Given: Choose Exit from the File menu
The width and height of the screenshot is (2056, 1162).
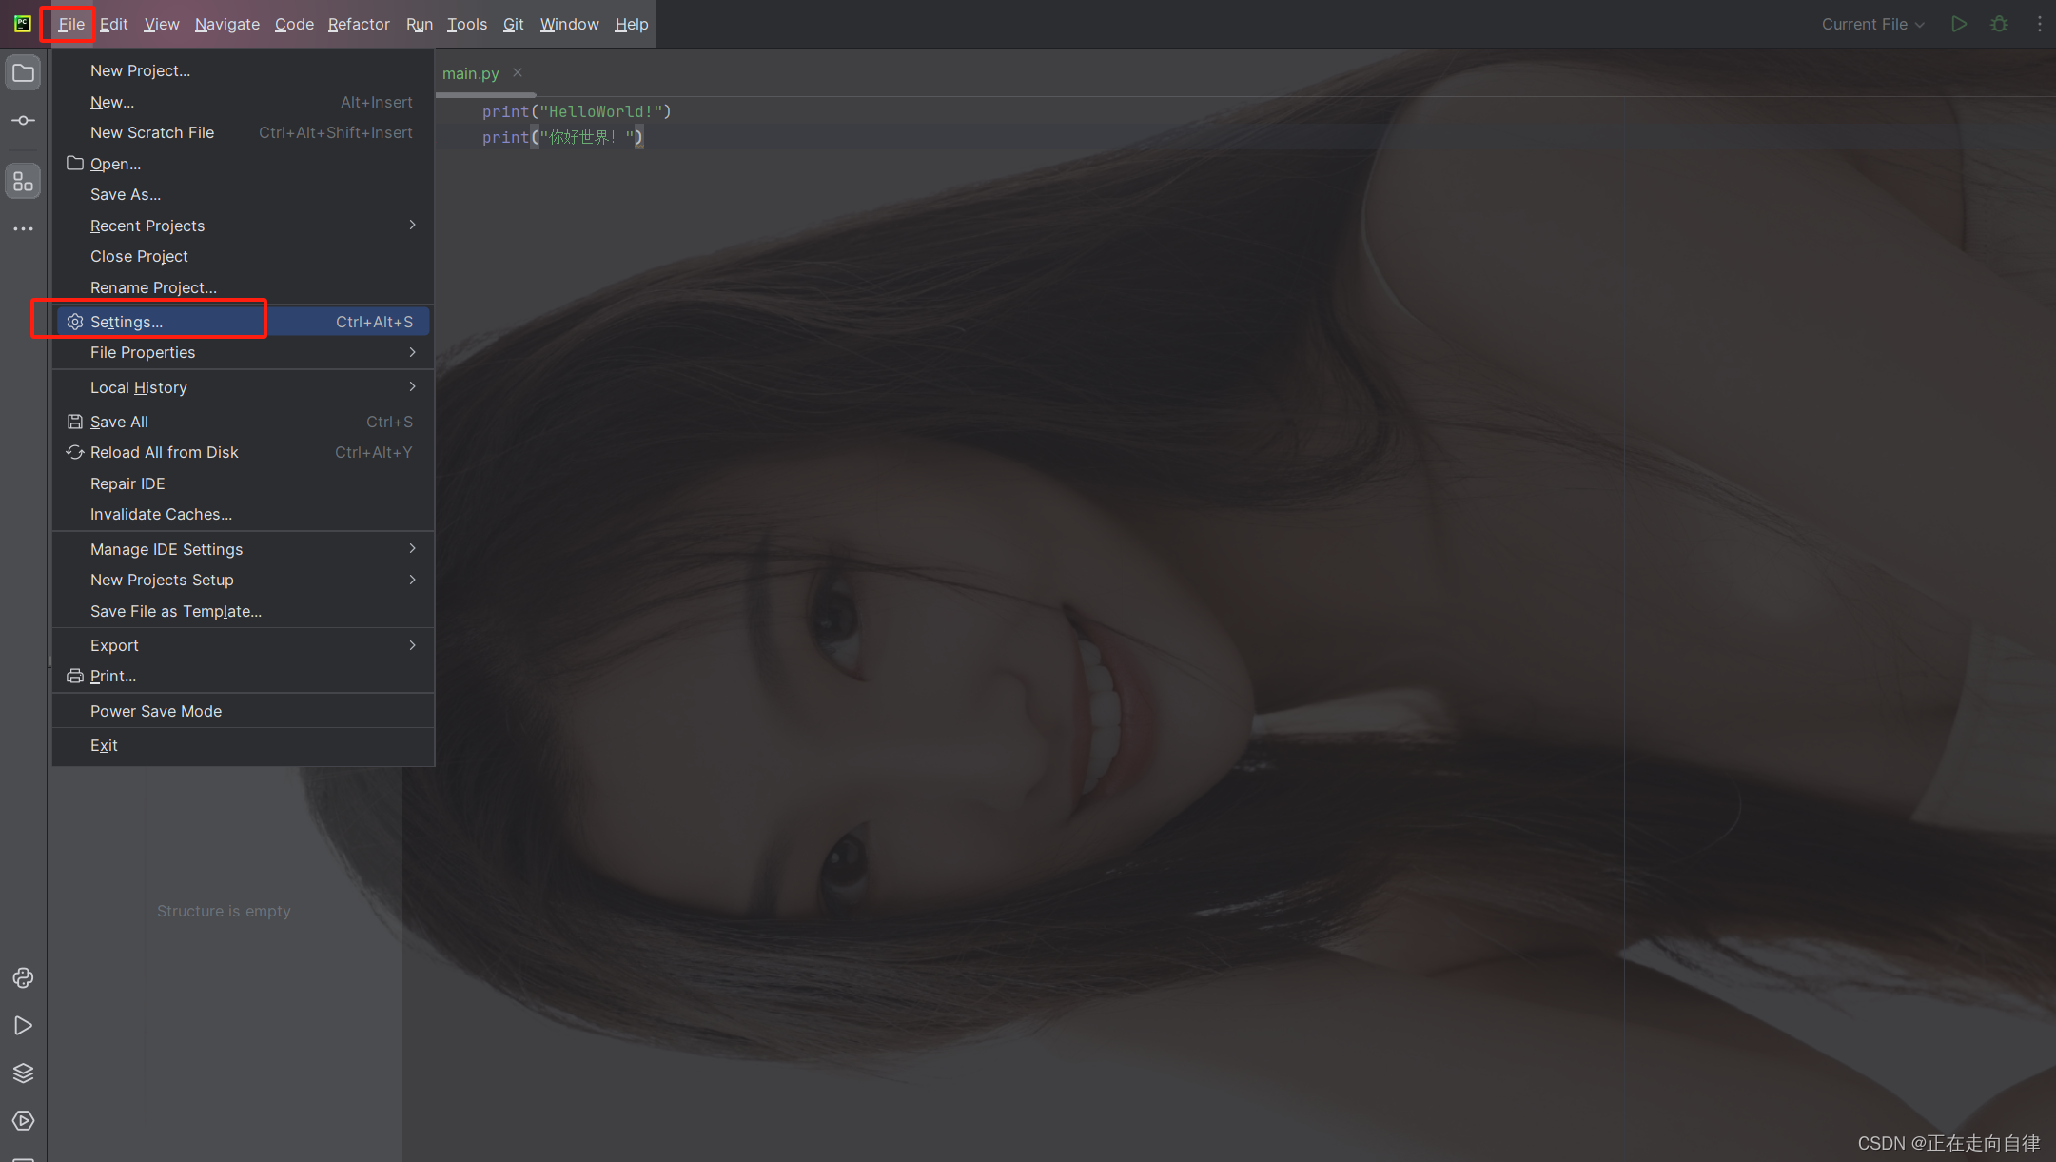Looking at the screenshot, I should (244, 745).
